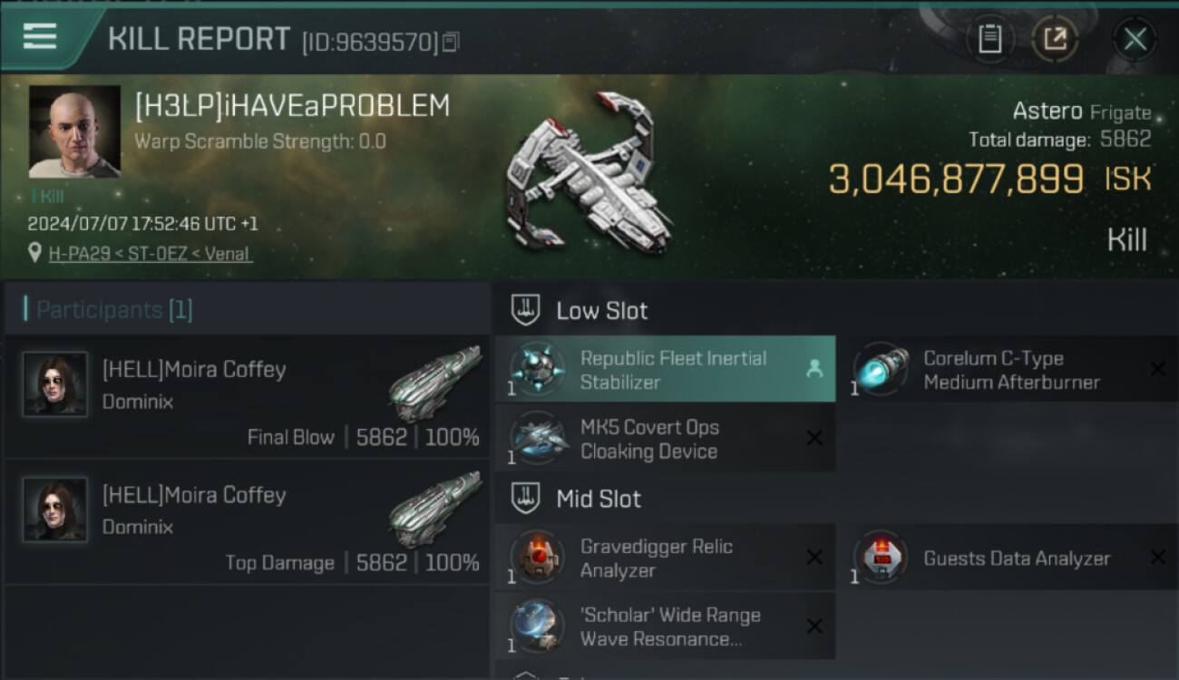
Task: Click the Republic Fleet Inertial Stabilizer icon
Action: pos(537,370)
